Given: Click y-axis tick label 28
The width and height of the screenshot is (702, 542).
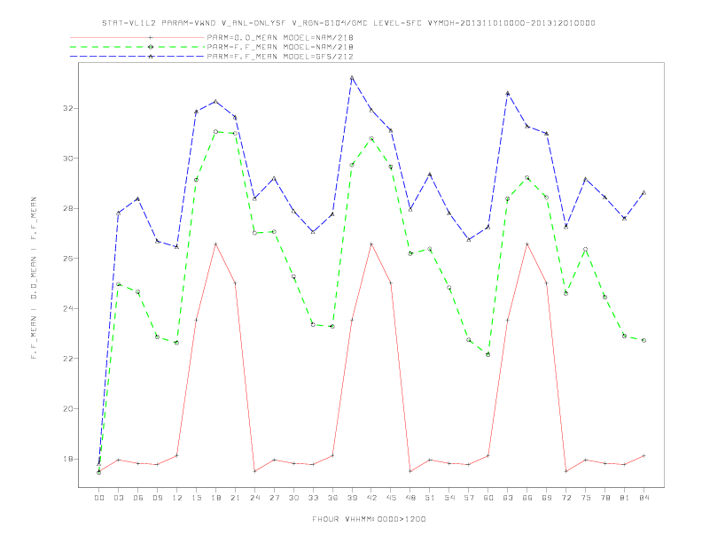Looking at the screenshot, I should [x=69, y=208].
